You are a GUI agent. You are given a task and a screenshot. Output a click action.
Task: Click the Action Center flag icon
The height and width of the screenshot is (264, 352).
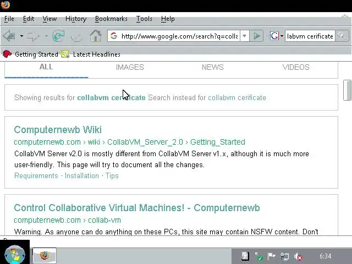click(272, 256)
